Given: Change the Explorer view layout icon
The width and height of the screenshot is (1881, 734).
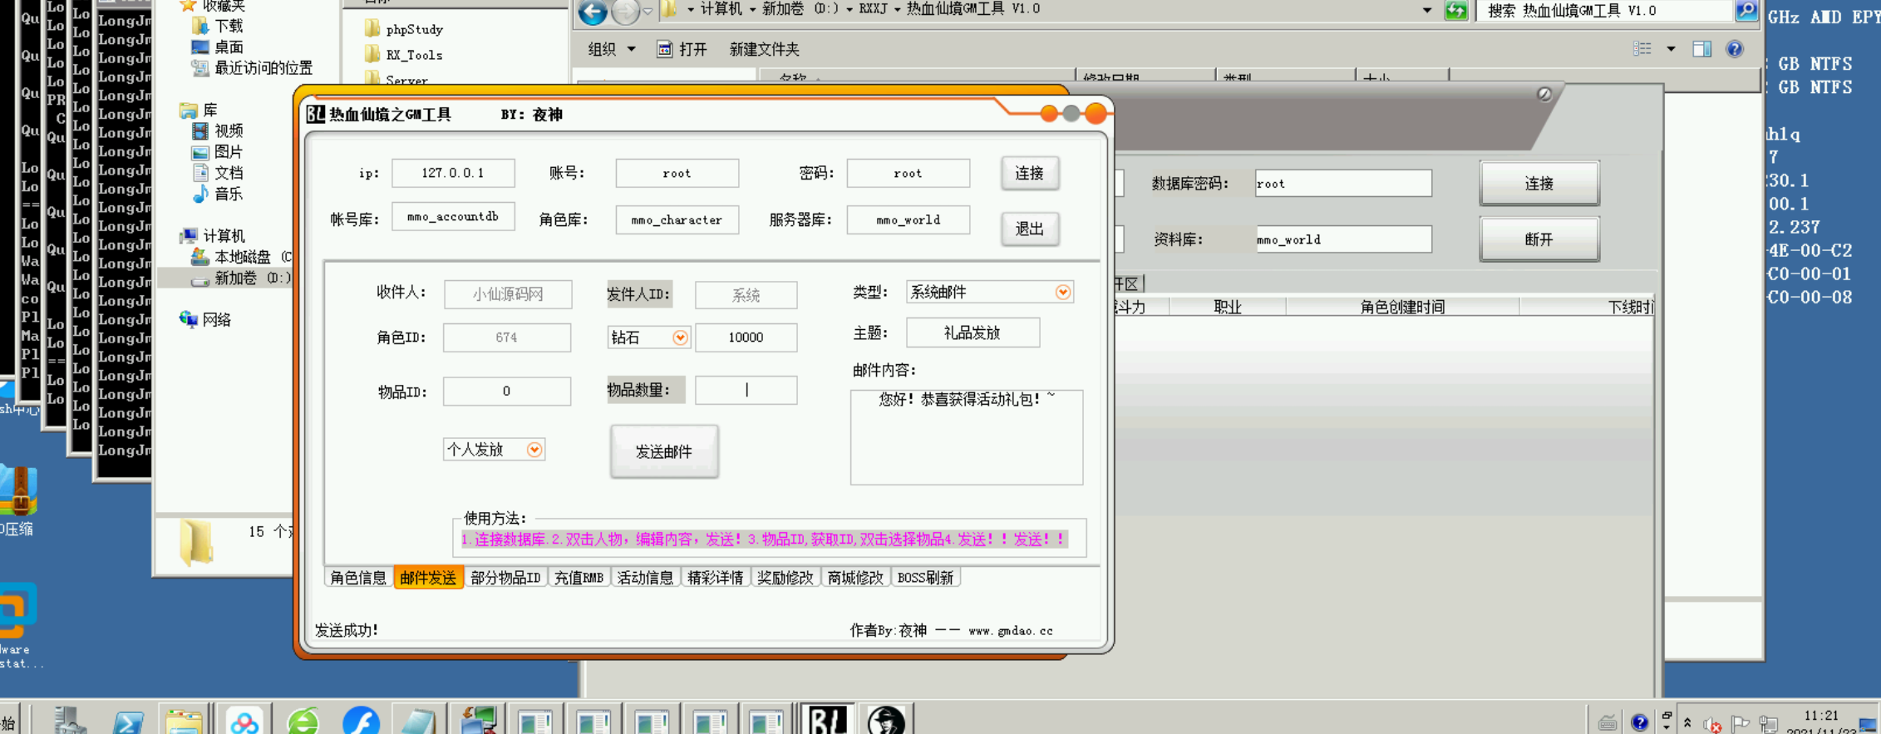Looking at the screenshot, I should [x=1642, y=49].
